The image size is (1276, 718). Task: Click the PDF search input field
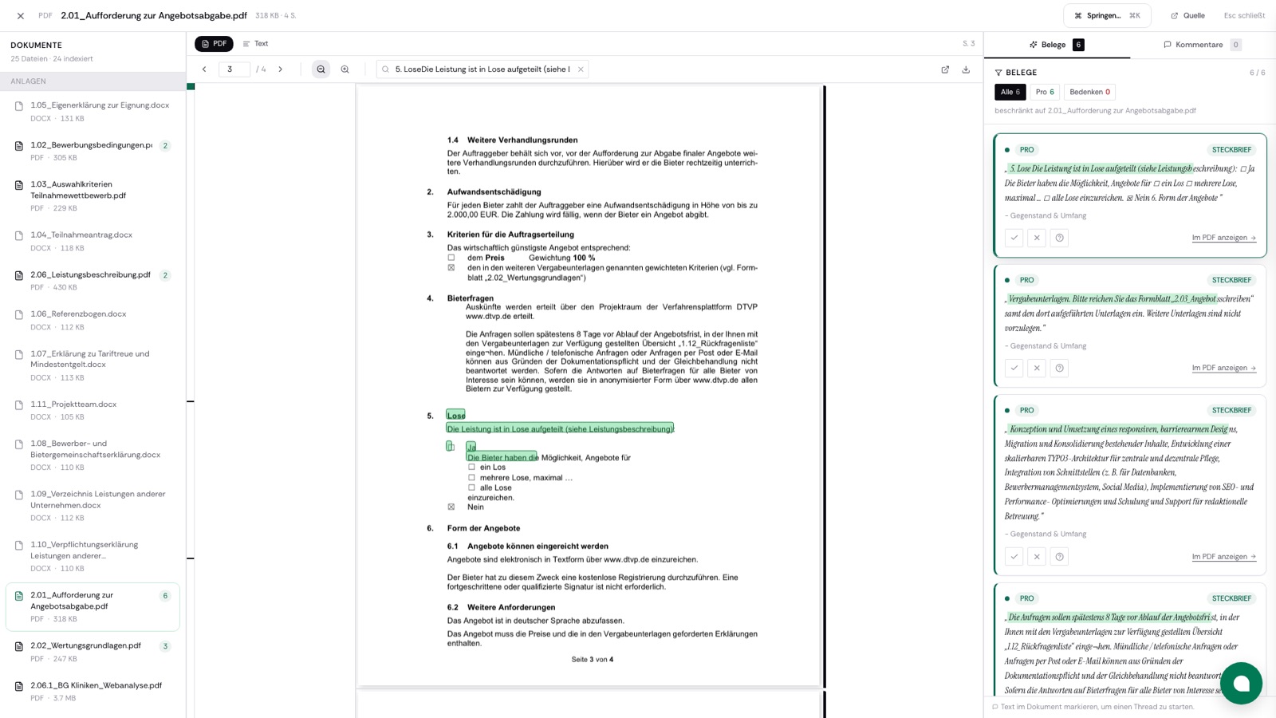[x=482, y=69]
